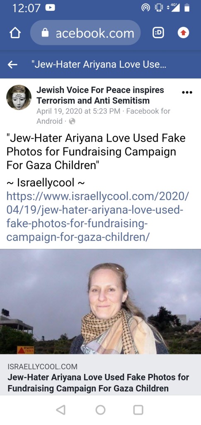Tap the acebook.com address bar
201x425 pixels.
[85, 33]
